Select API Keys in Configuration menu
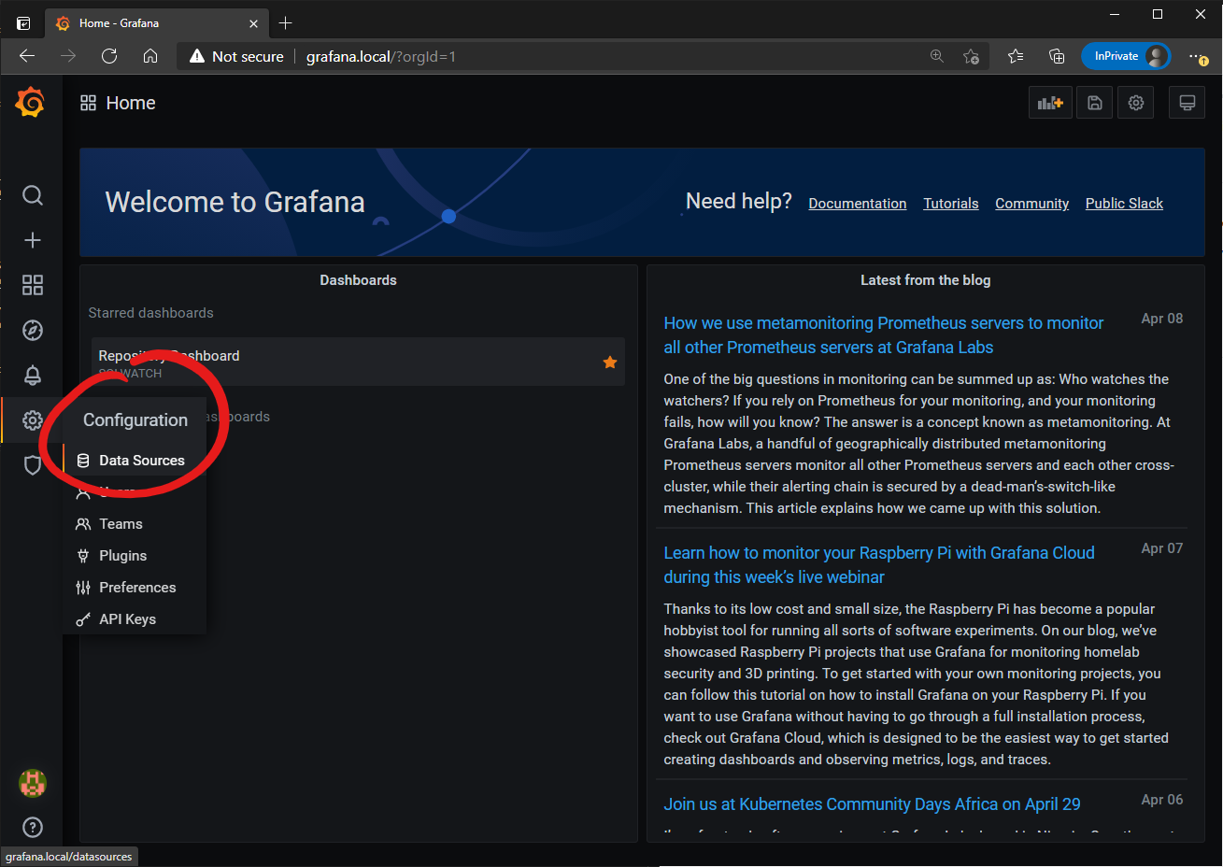 pos(135,619)
